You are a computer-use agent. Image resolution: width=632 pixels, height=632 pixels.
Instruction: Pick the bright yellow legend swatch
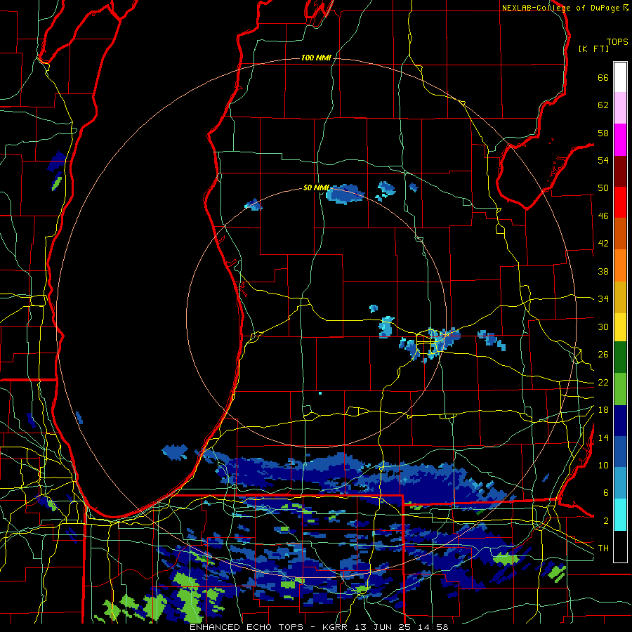(620, 327)
